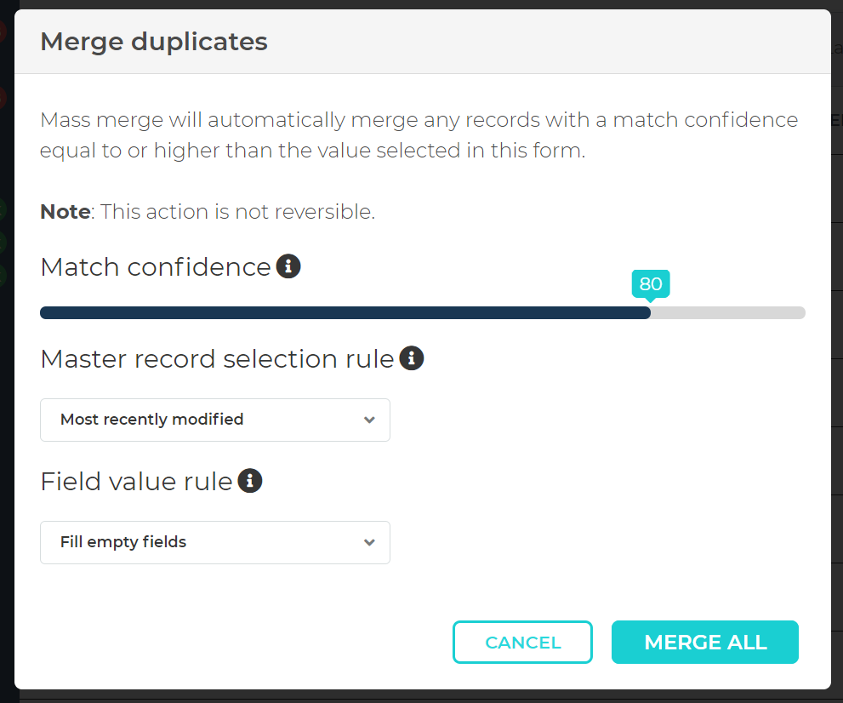Open the Most recently modified dropdown
The height and width of the screenshot is (703, 843).
214,420
